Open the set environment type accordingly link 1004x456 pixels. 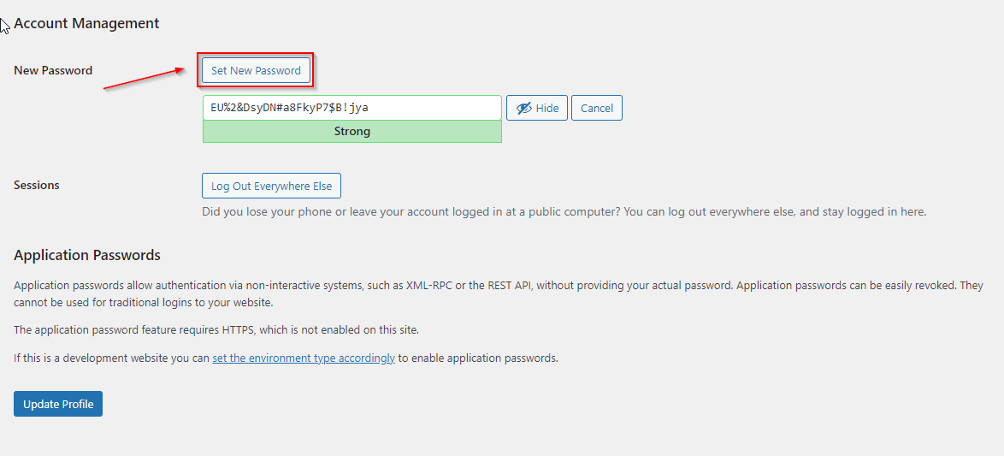coord(304,358)
